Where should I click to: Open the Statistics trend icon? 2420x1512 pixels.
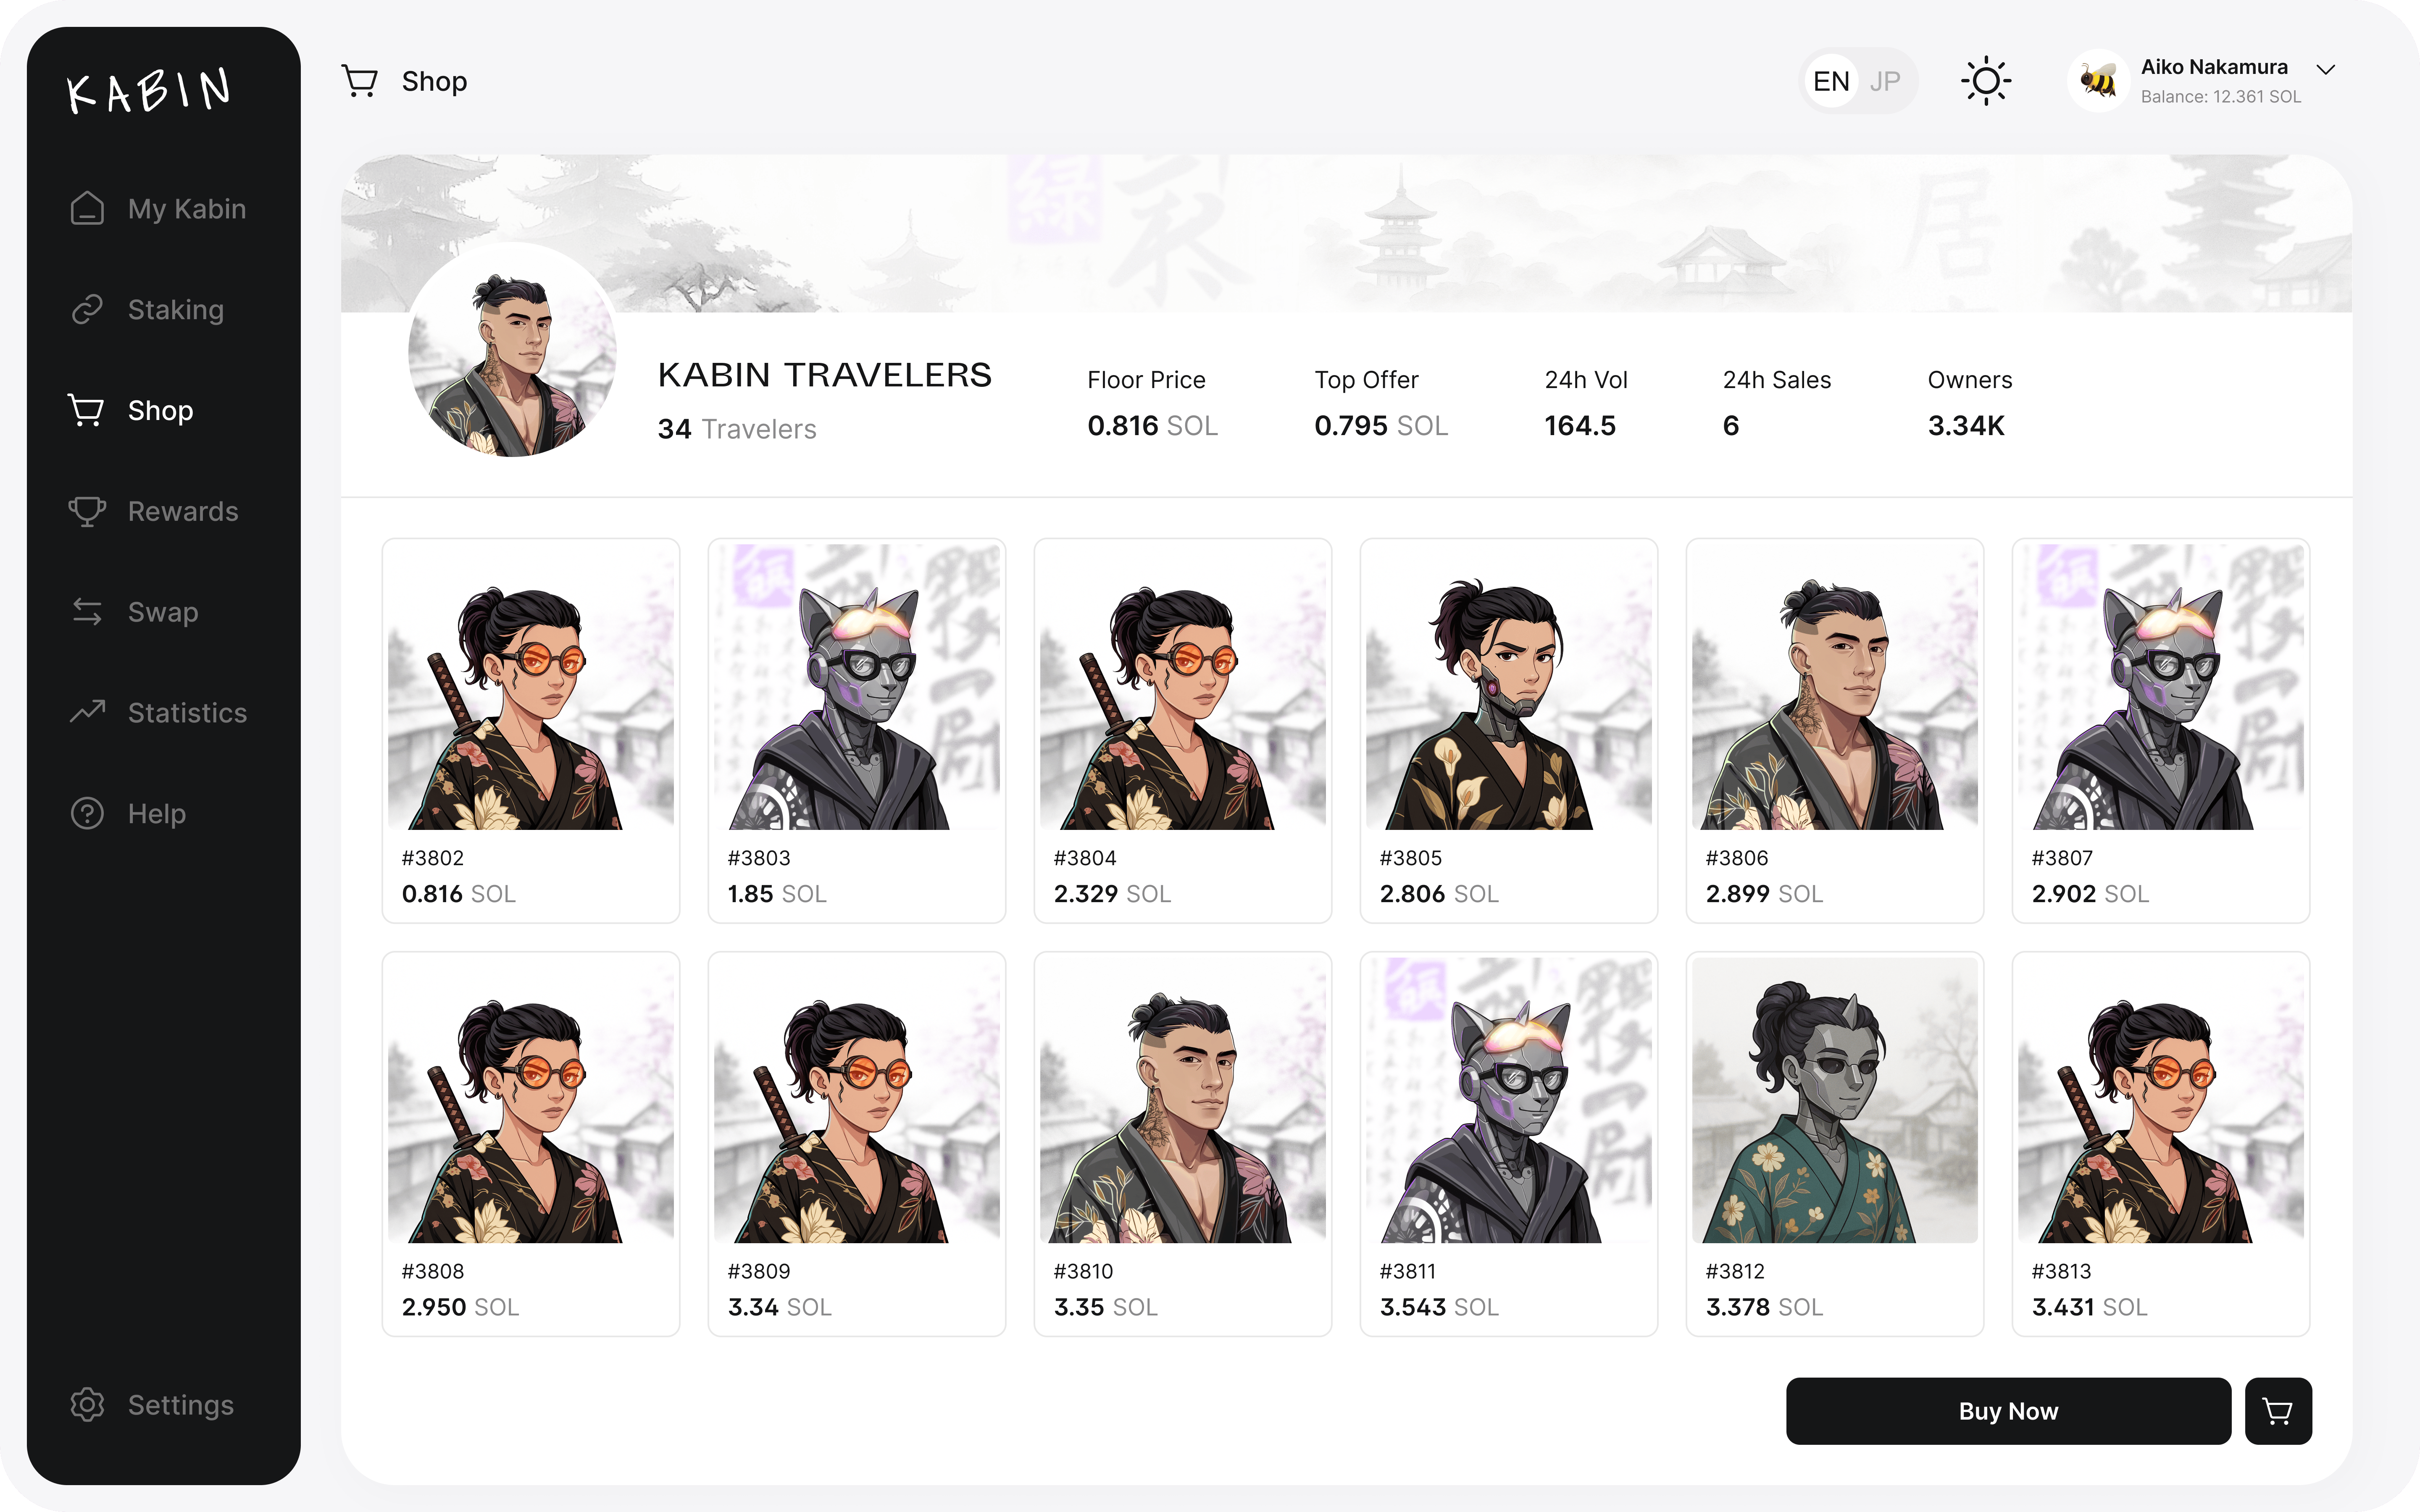[x=87, y=712]
